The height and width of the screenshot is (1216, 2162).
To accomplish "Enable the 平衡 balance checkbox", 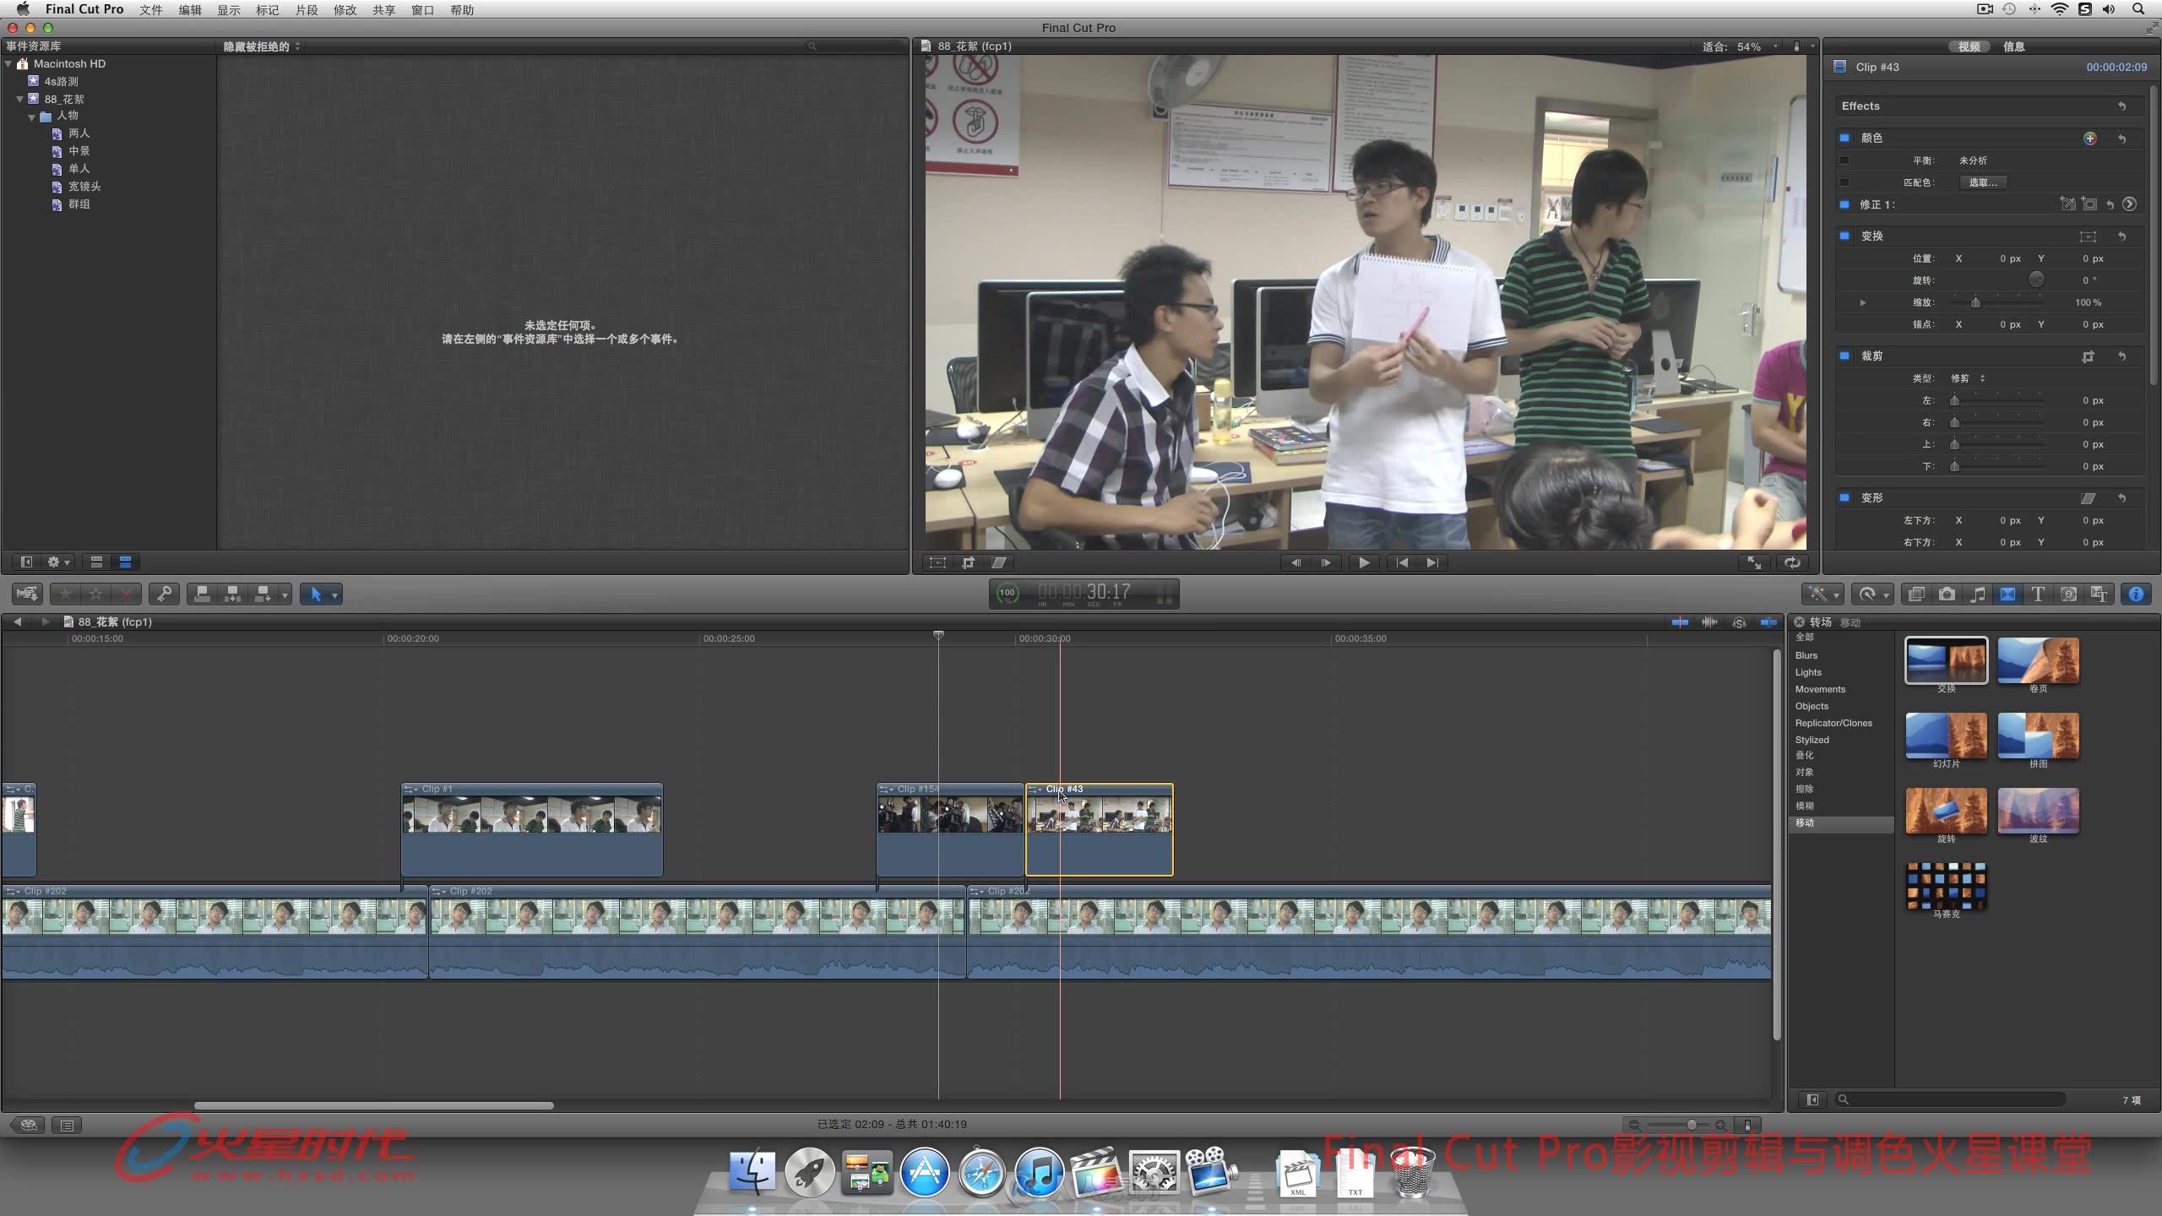I will click(x=1844, y=160).
